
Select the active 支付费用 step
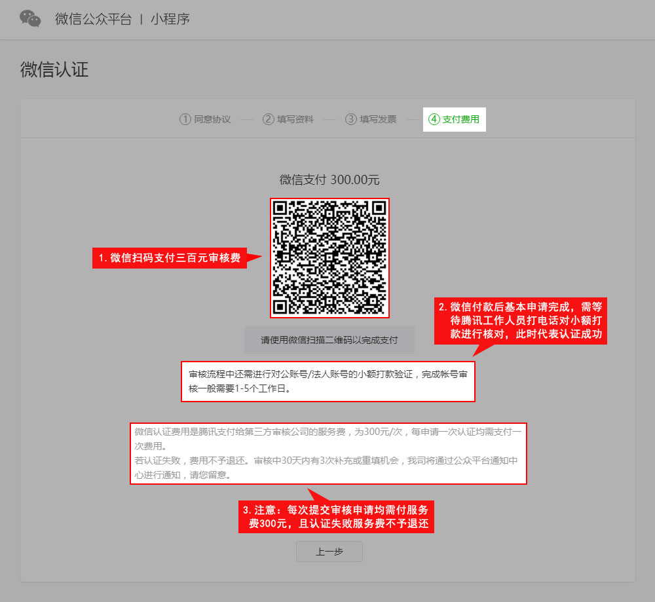[x=461, y=119]
